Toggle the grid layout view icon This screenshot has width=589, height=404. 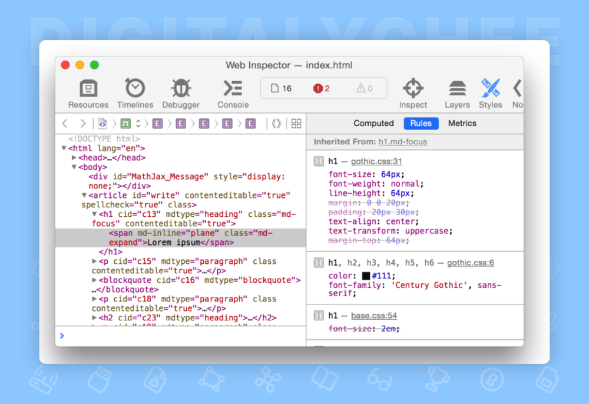(x=296, y=123)
